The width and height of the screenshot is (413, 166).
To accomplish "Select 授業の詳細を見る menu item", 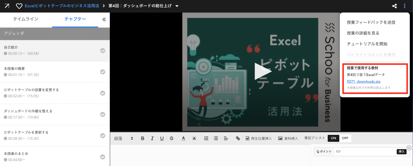I will (x=363, y=33).
